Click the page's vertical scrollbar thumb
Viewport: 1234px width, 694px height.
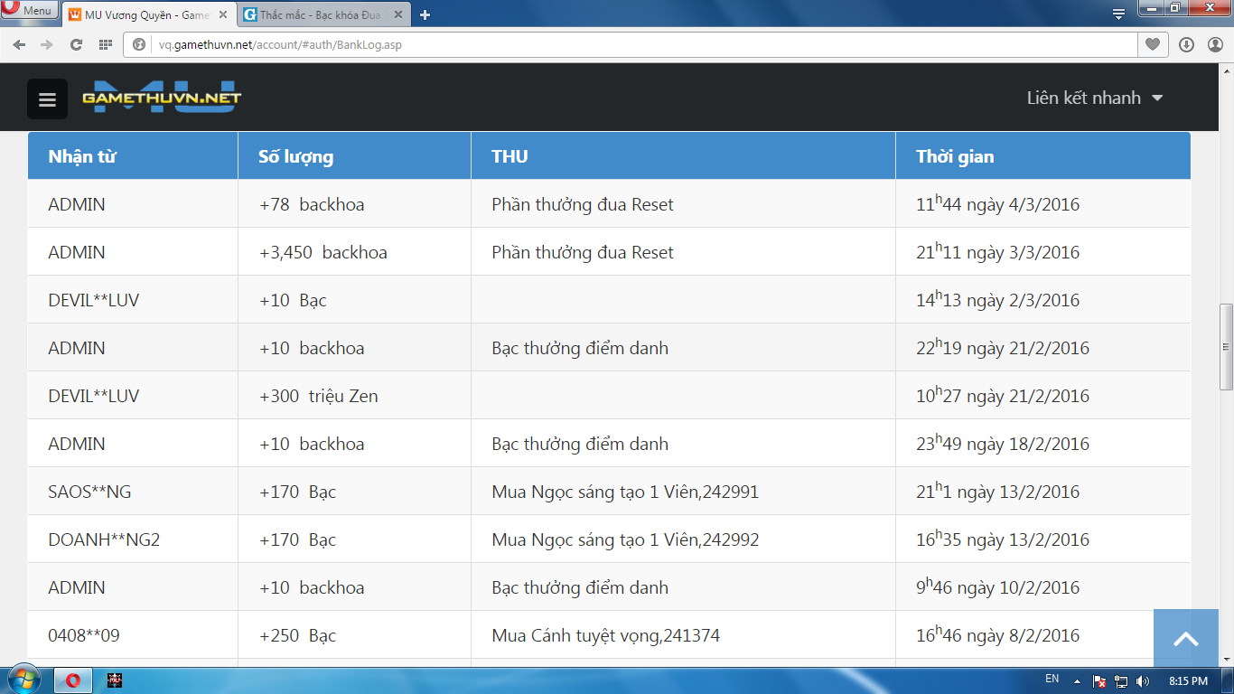1226,347
